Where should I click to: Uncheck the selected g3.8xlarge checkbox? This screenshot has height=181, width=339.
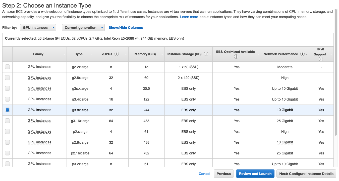[x=7, y=110]
